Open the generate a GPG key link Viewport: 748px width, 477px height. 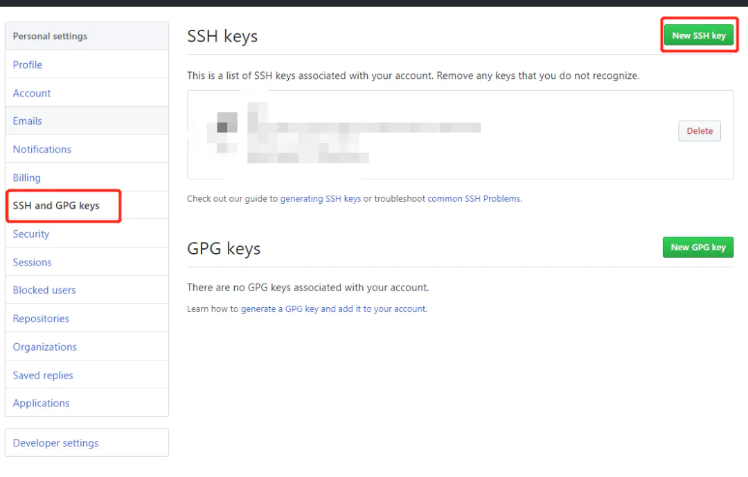(x=333, y=309)
